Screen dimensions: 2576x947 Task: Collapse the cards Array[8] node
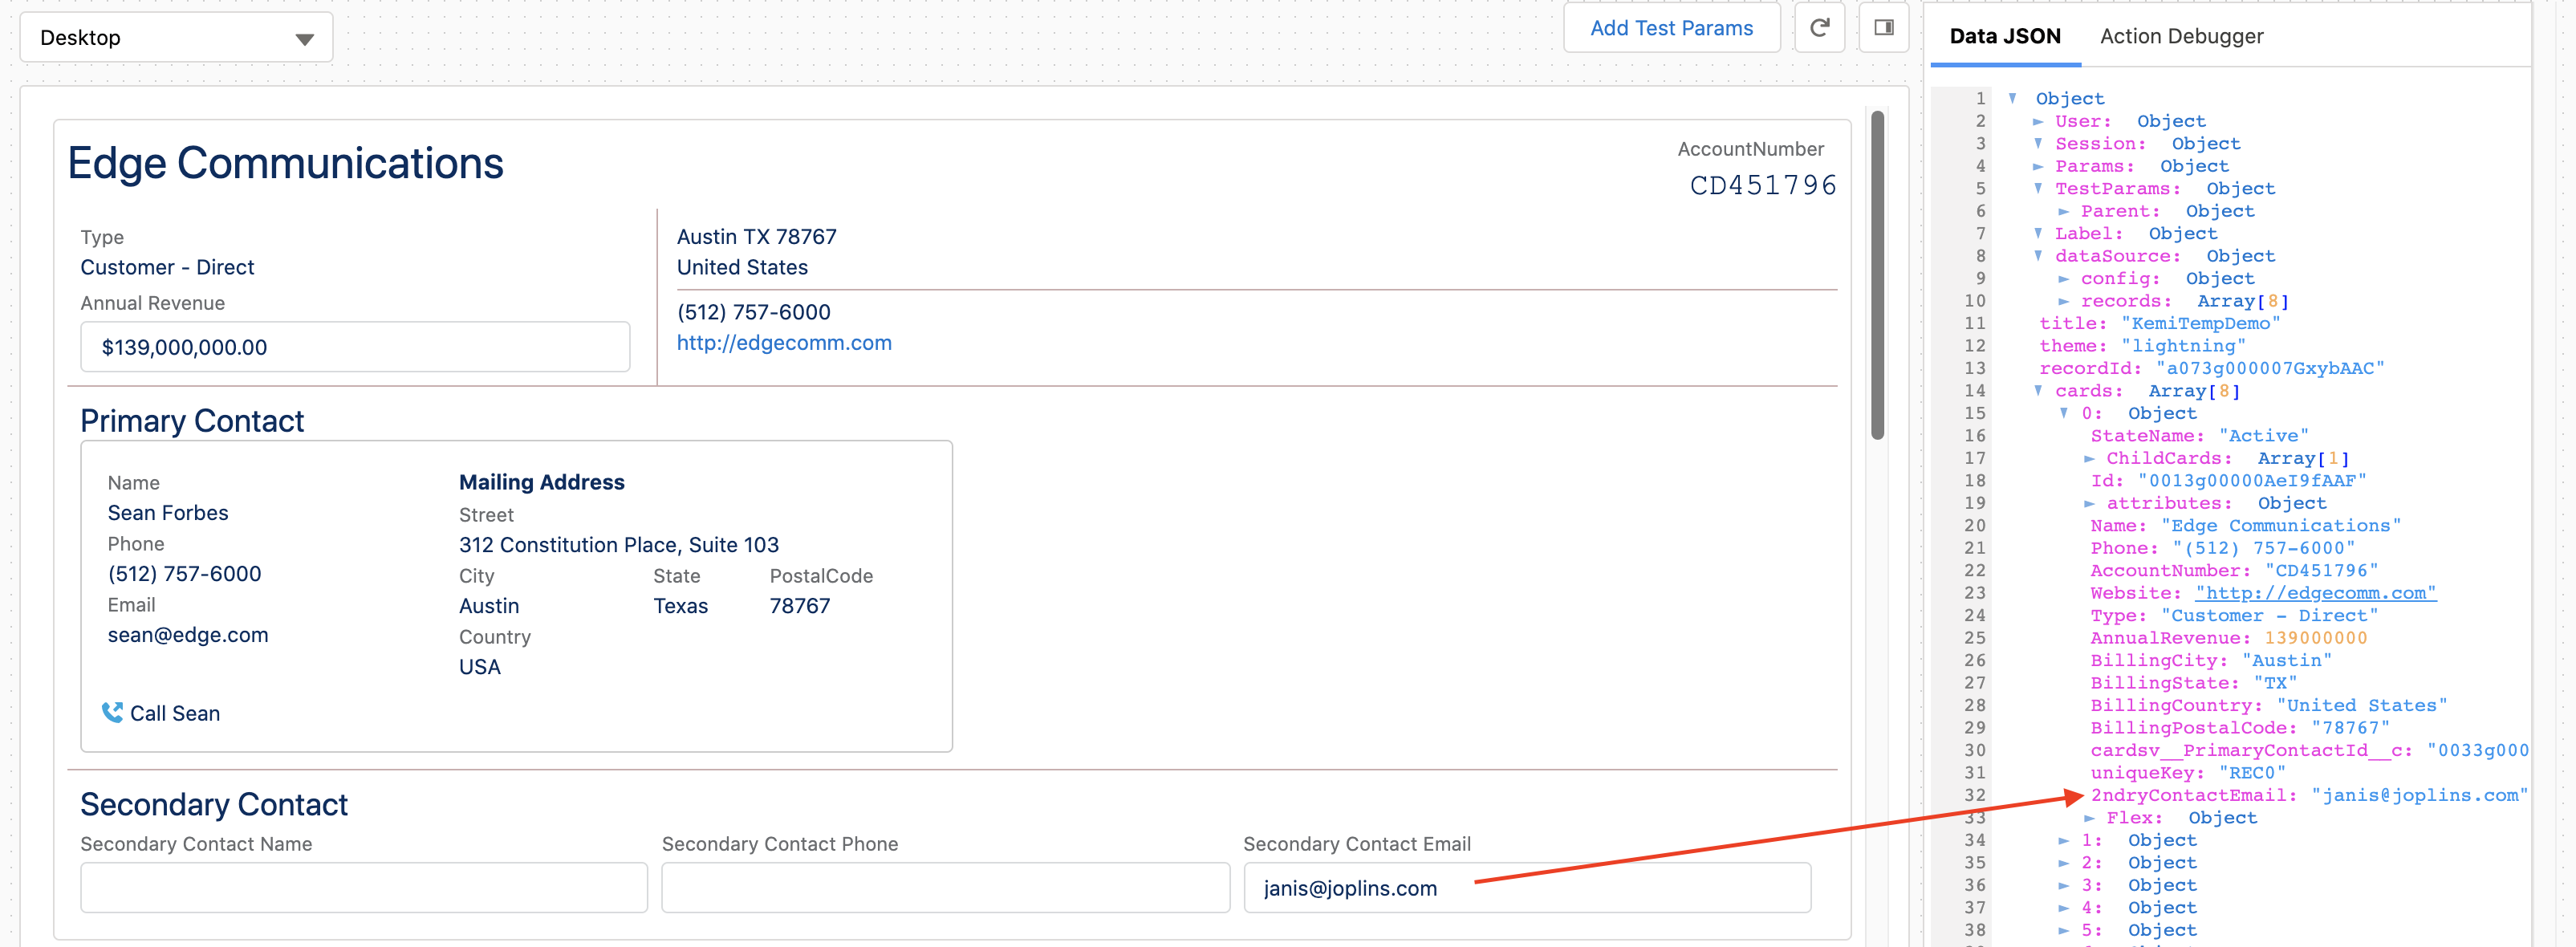[2038, 391]
